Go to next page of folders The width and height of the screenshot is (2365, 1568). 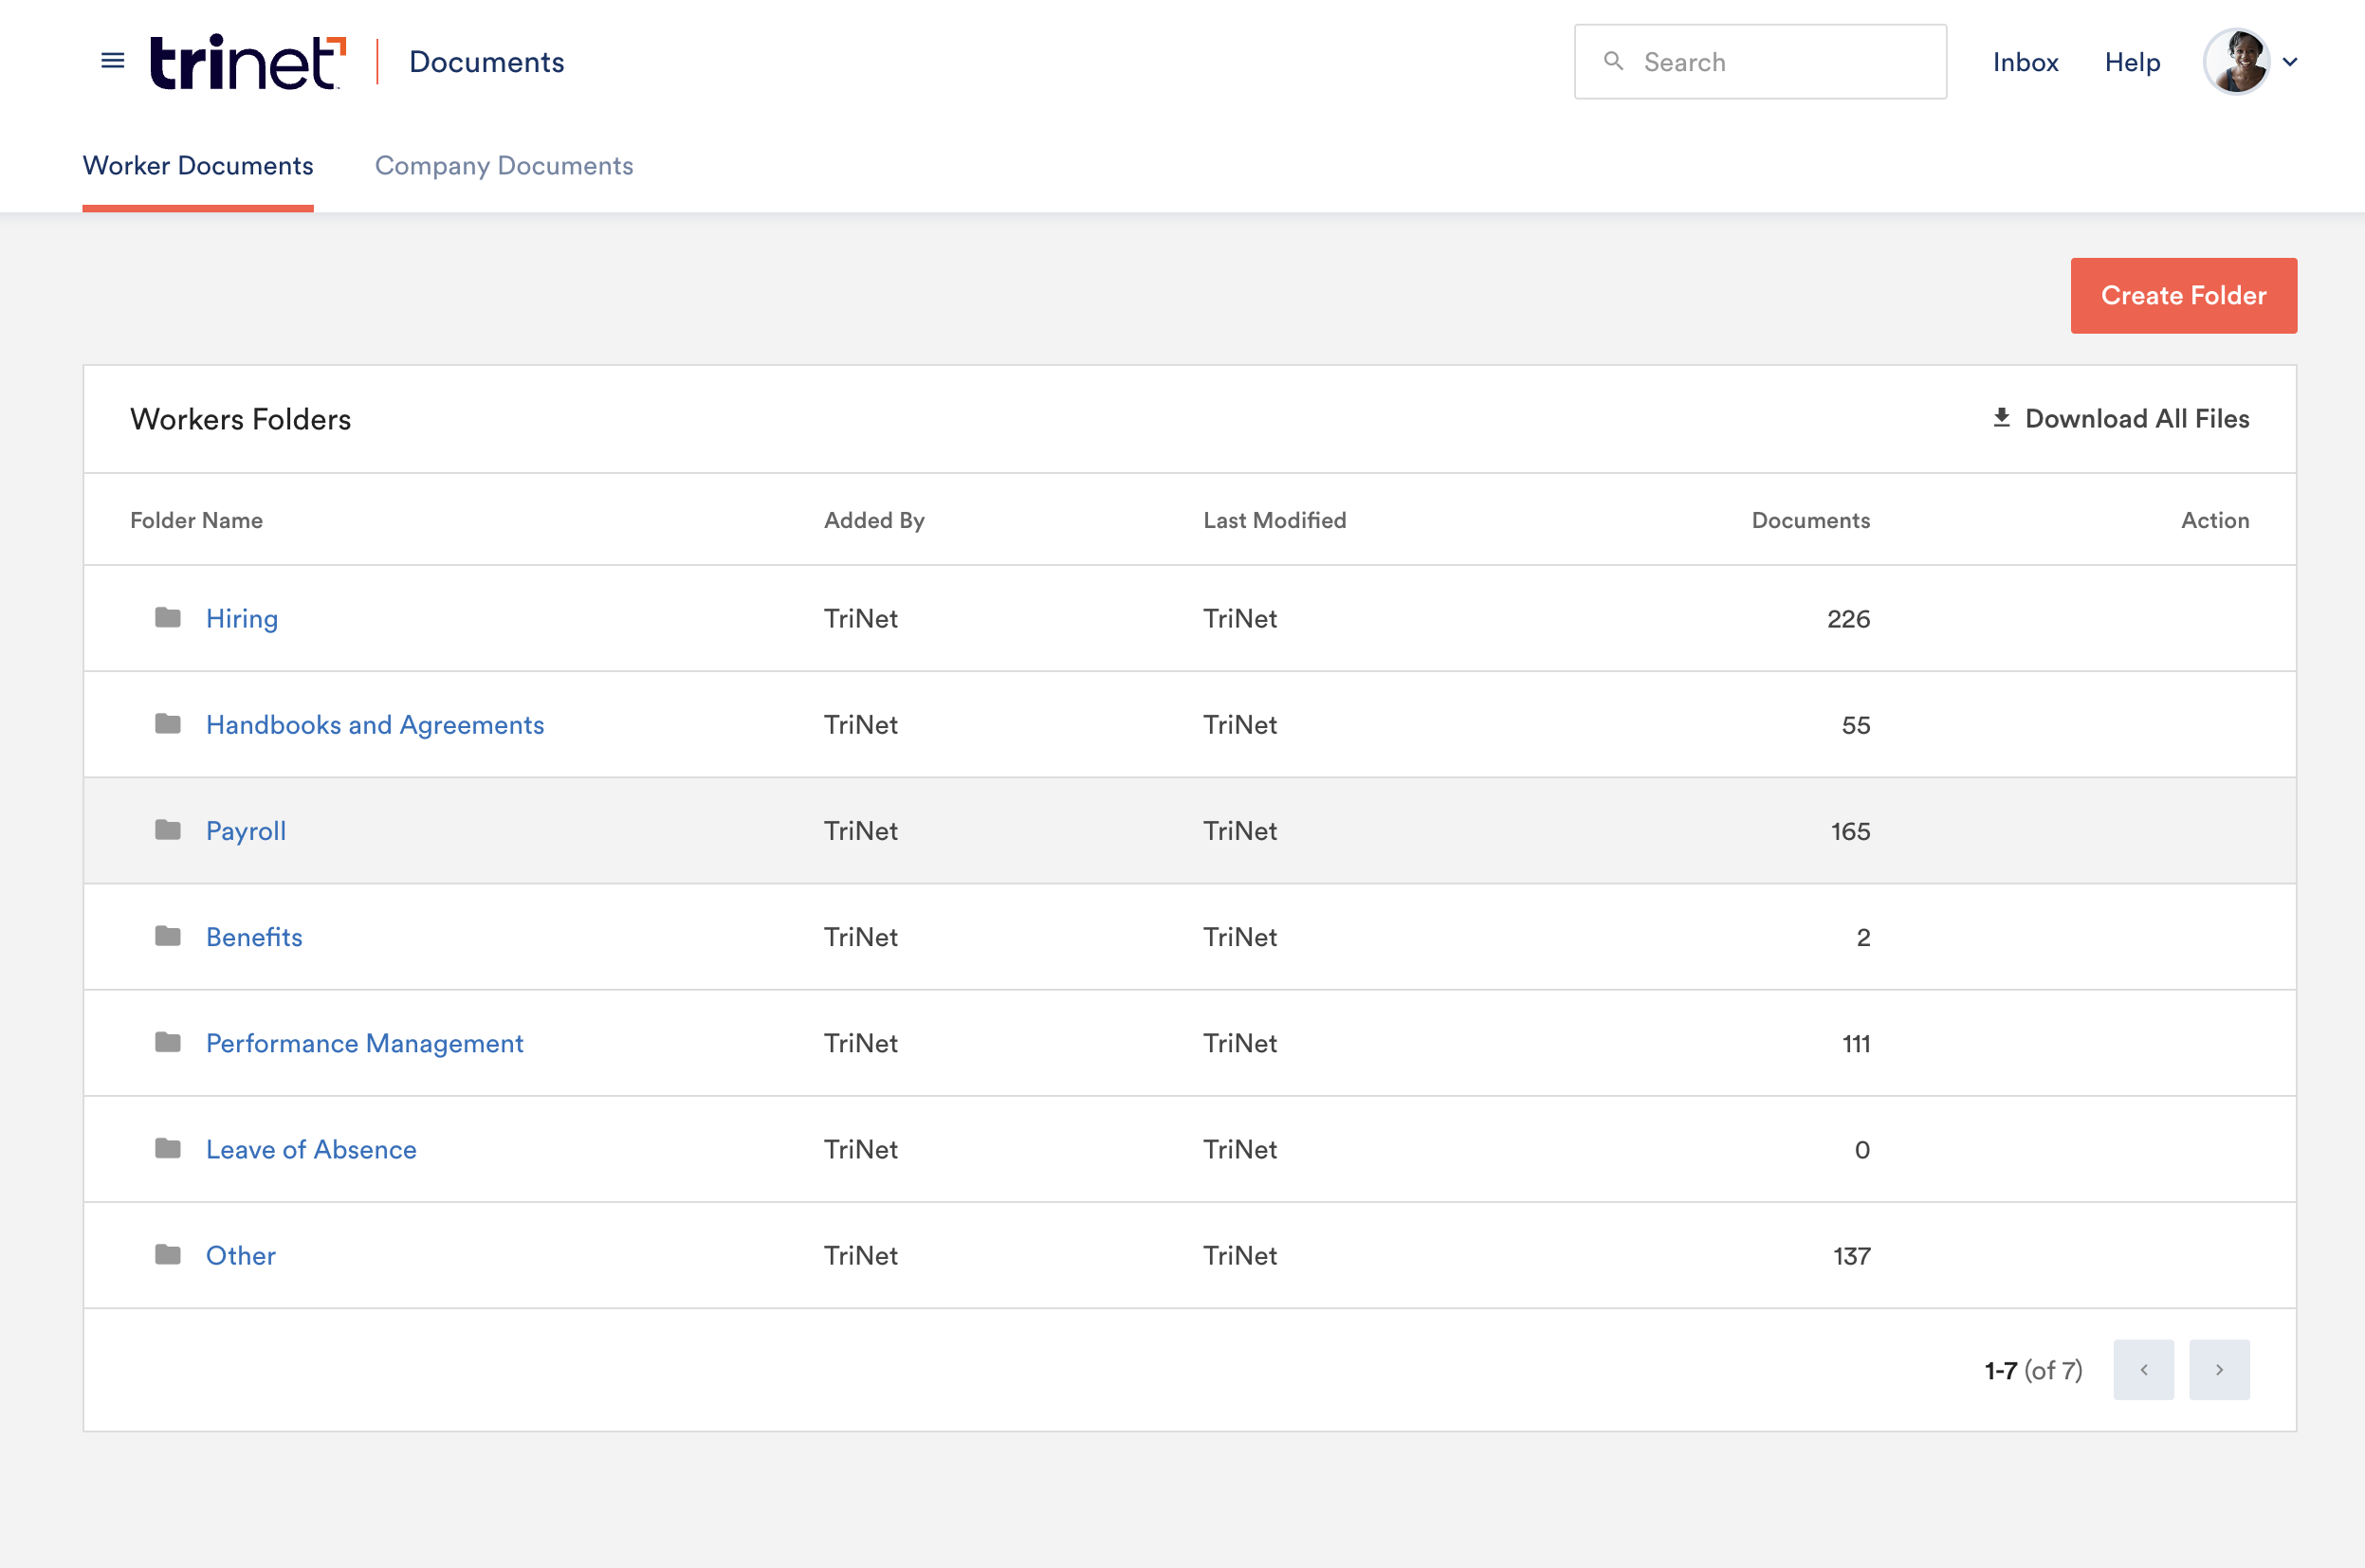(2219, 1369)
